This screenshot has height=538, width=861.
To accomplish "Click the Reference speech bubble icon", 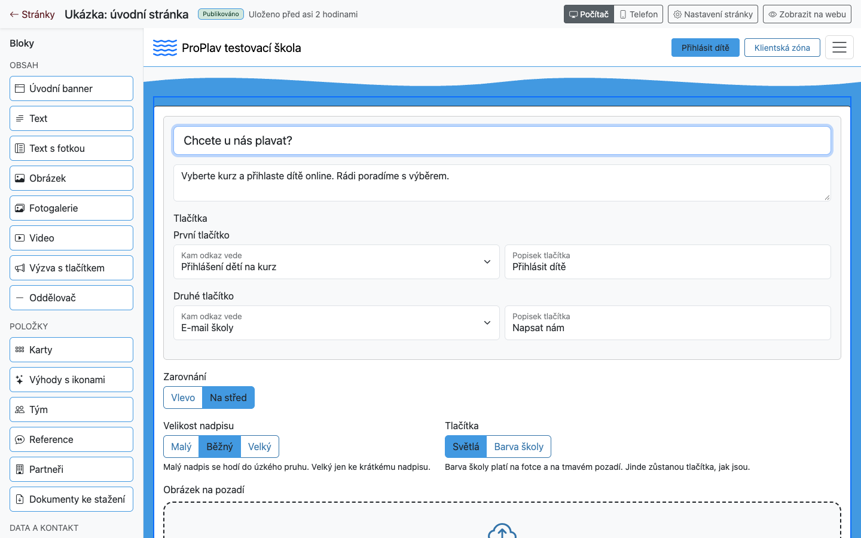I will coord(20,439).
